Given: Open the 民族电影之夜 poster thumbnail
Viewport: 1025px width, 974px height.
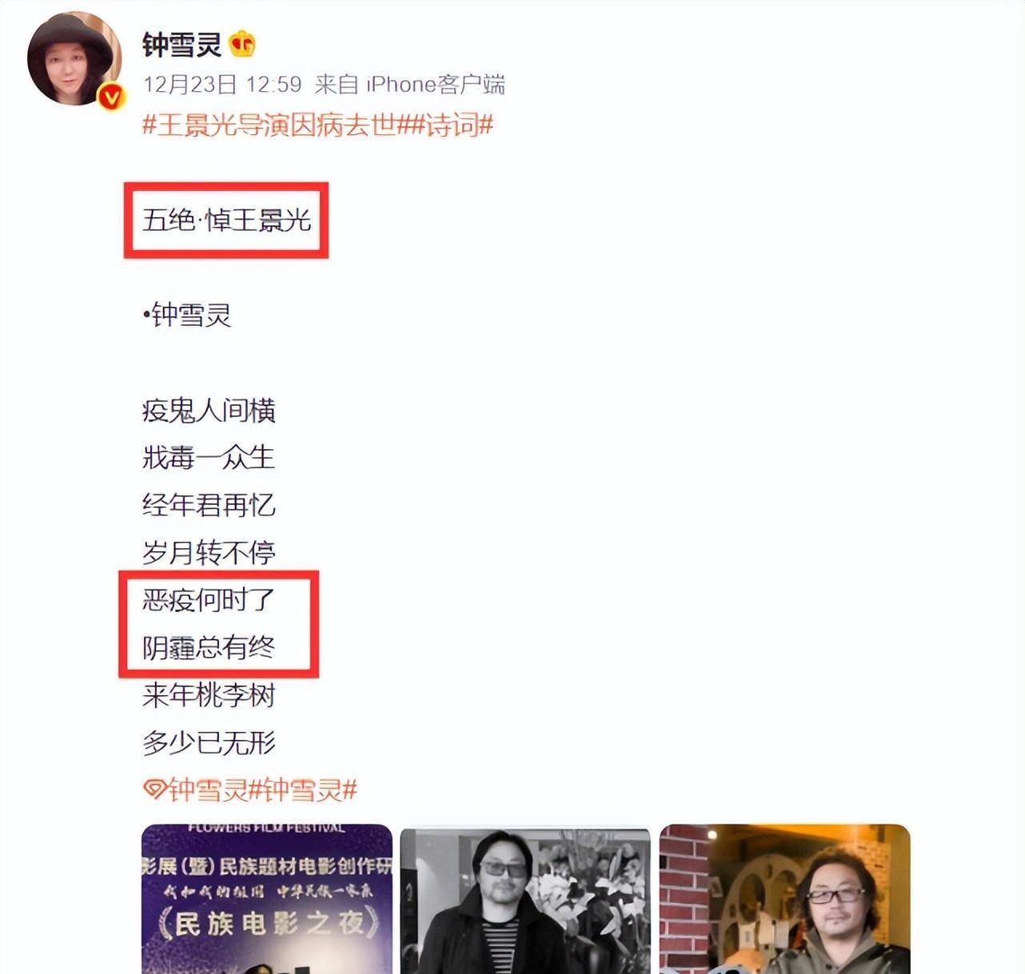Looking at the screenshot, I should click(267, 899).
